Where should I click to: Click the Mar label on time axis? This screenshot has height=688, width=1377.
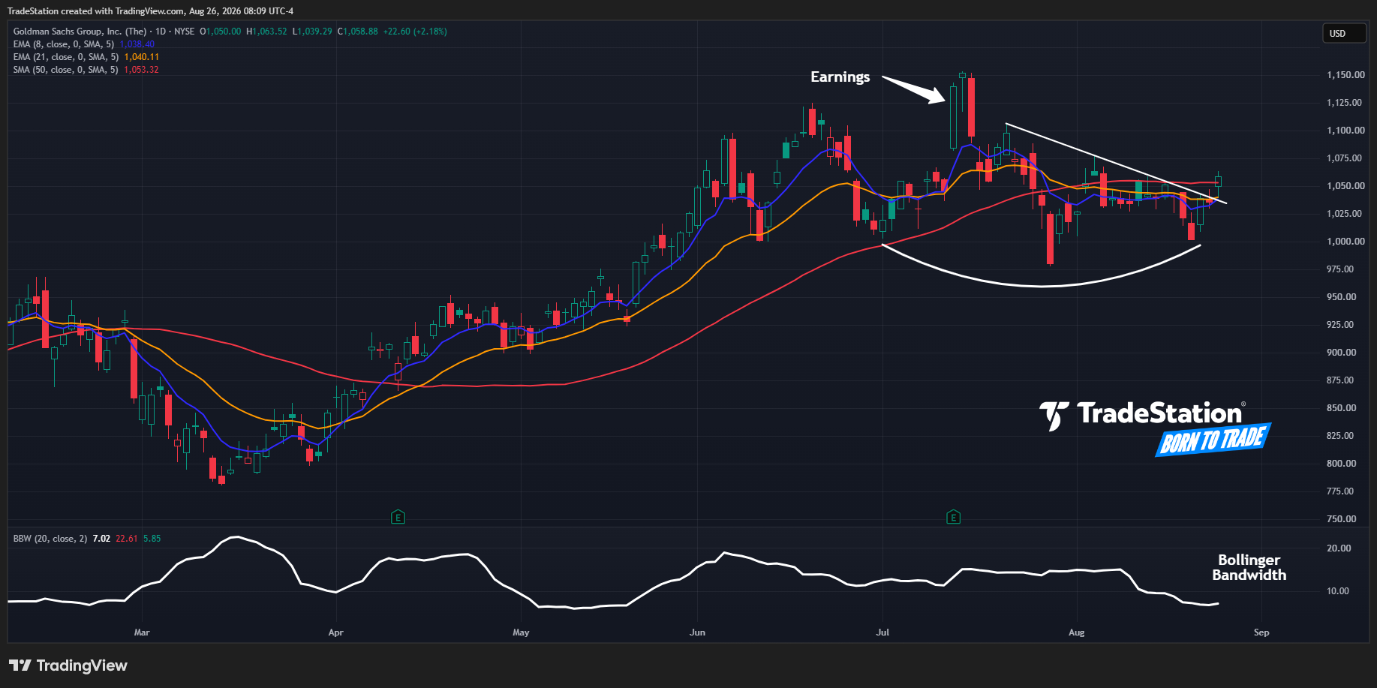[142, 632]
